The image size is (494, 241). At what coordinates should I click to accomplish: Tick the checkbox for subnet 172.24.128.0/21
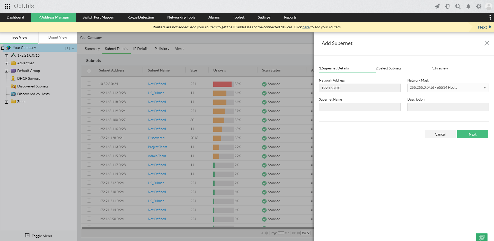pos(89,138)
